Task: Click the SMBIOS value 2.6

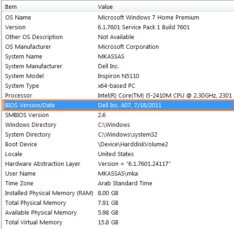Action: (x=102, y=115)
